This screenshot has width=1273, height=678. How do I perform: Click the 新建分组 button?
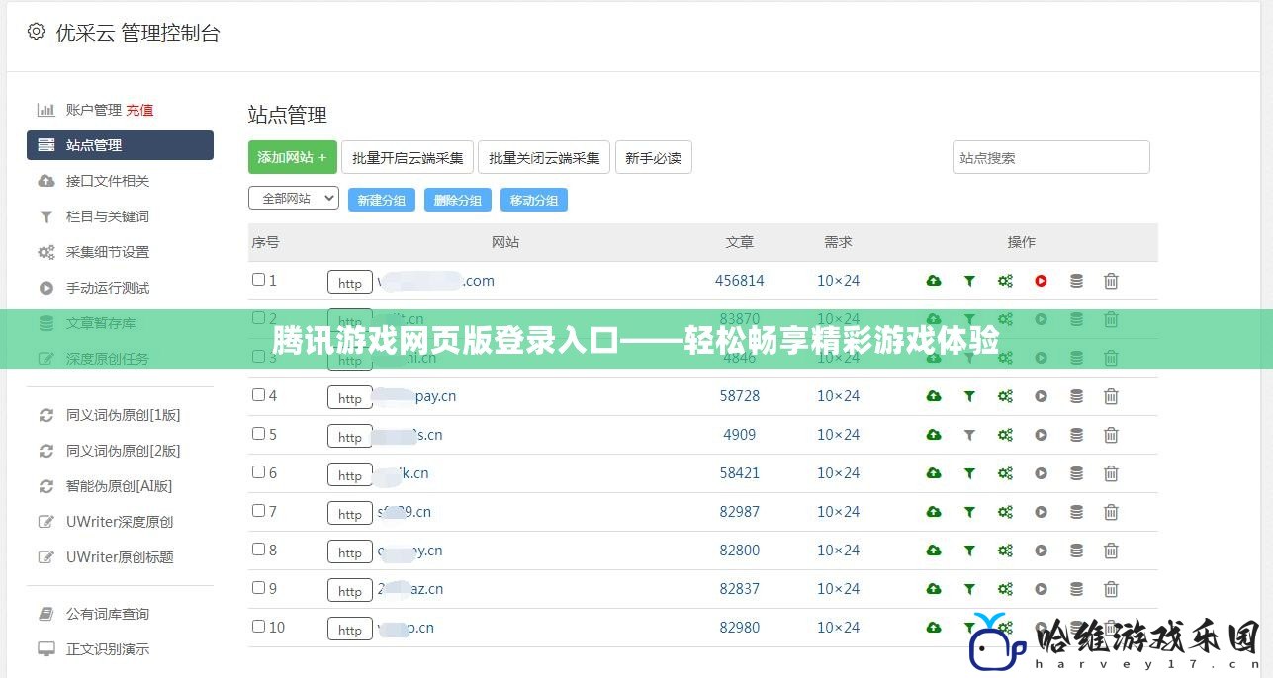[382, 200]
